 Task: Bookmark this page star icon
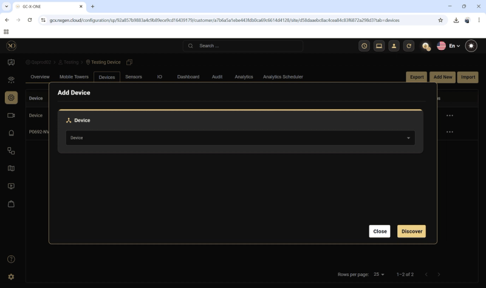pyautogui.click(x=440, y=20)
